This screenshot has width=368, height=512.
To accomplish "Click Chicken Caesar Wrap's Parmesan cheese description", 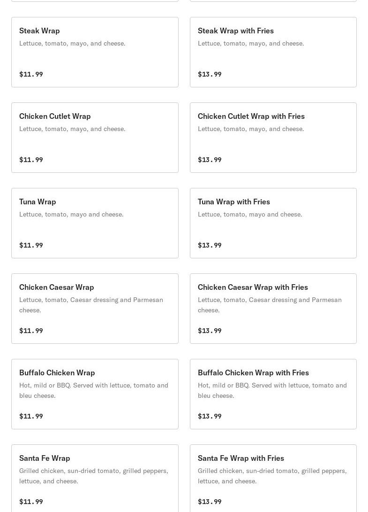I will [x=91, y=305].
